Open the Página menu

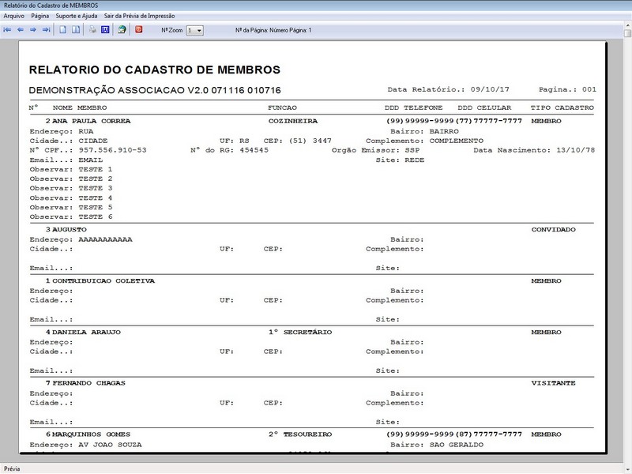40,16
